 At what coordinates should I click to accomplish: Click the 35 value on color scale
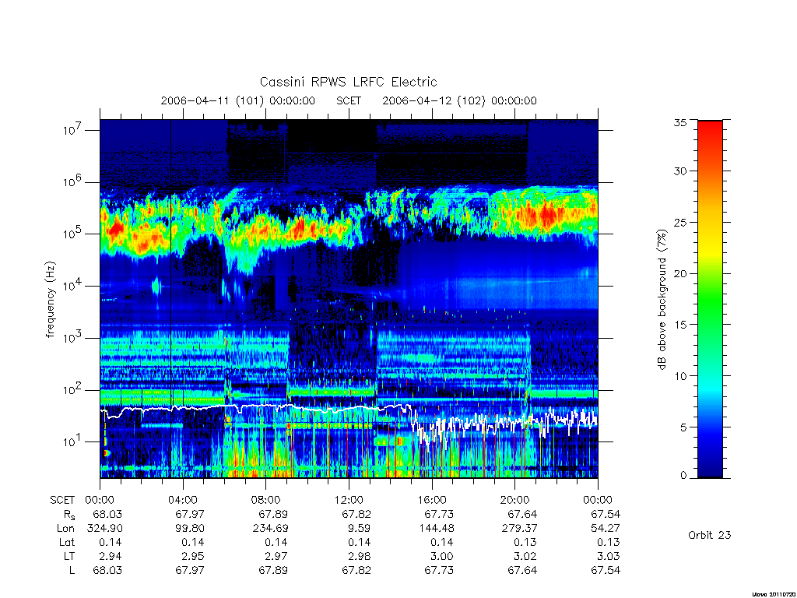(679, 122)
